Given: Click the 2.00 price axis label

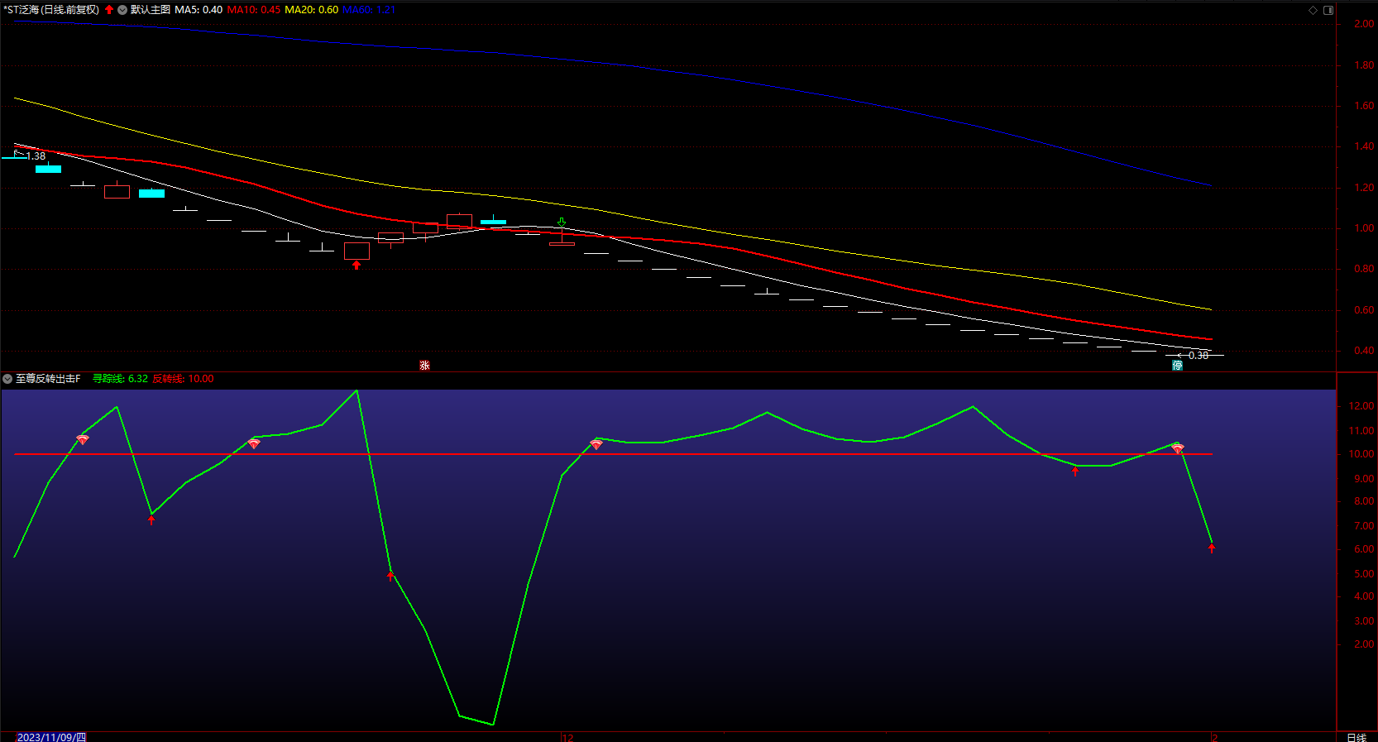Looking at the screenshot, I should click(1364, 24).
